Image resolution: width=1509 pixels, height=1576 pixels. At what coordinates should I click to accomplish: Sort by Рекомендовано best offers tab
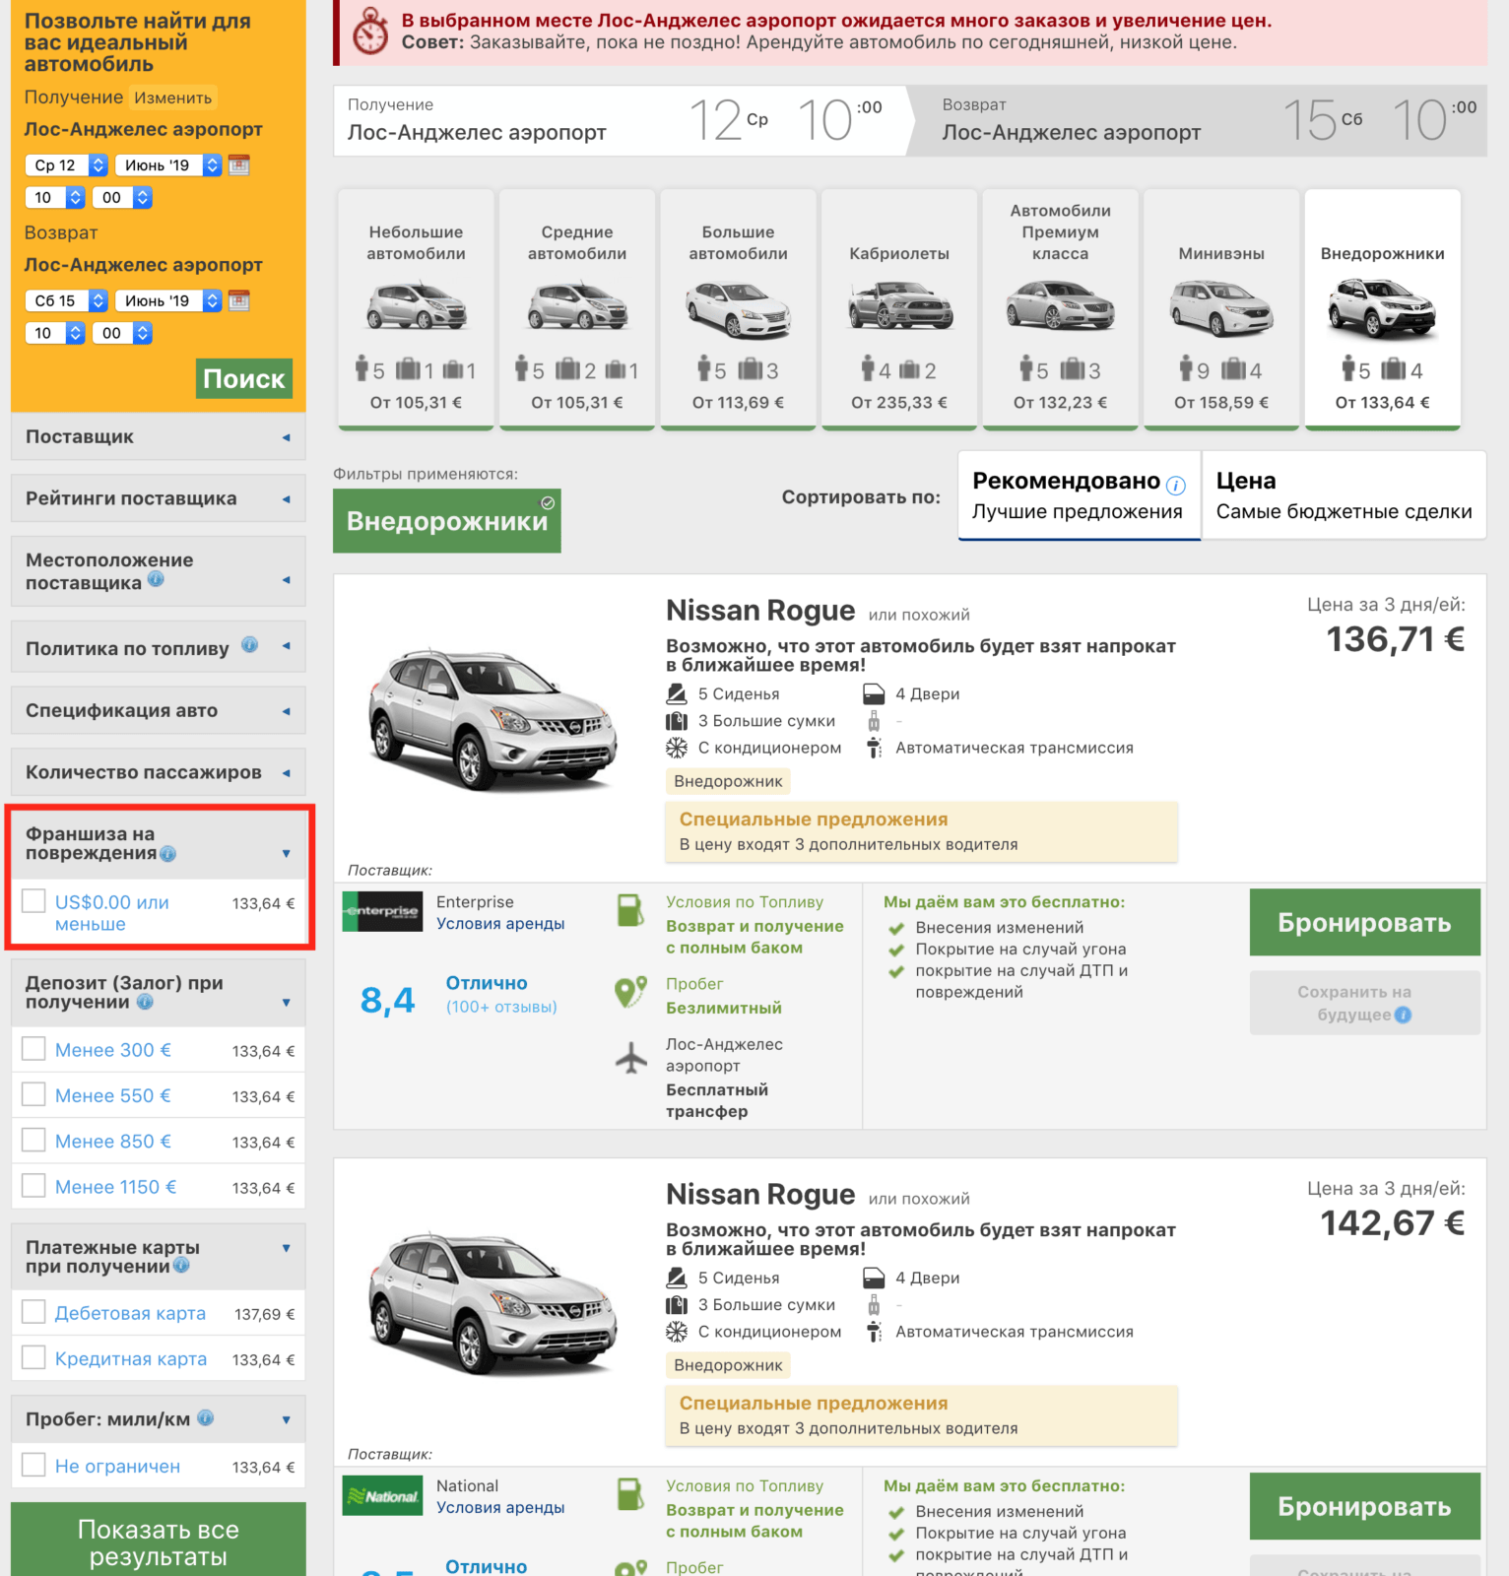point(1079,495)
